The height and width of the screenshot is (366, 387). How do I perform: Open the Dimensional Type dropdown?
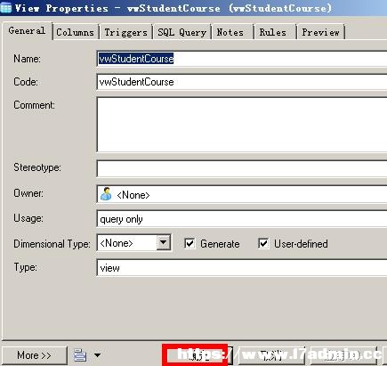click(x=164, y=243)
